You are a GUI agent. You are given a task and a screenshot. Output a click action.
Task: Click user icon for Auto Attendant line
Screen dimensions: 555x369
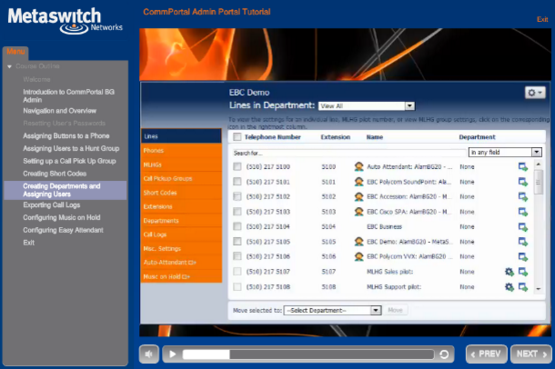pos(358,166)
